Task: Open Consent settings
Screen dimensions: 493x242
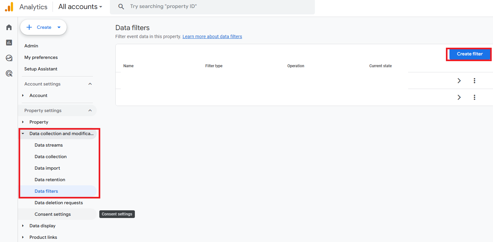Action: coord(53,214)
